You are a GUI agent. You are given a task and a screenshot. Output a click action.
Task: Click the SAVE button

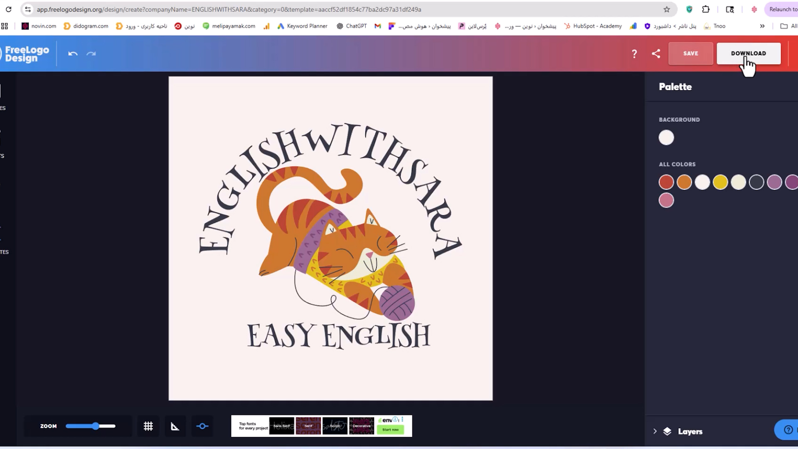(690, 54)
